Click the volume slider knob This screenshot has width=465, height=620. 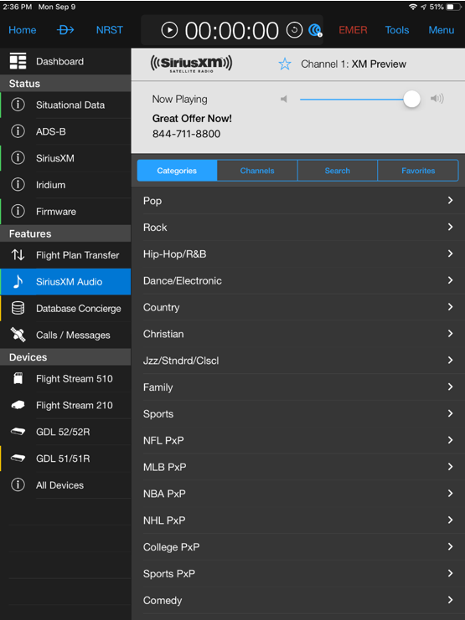[x=411, y=99]
